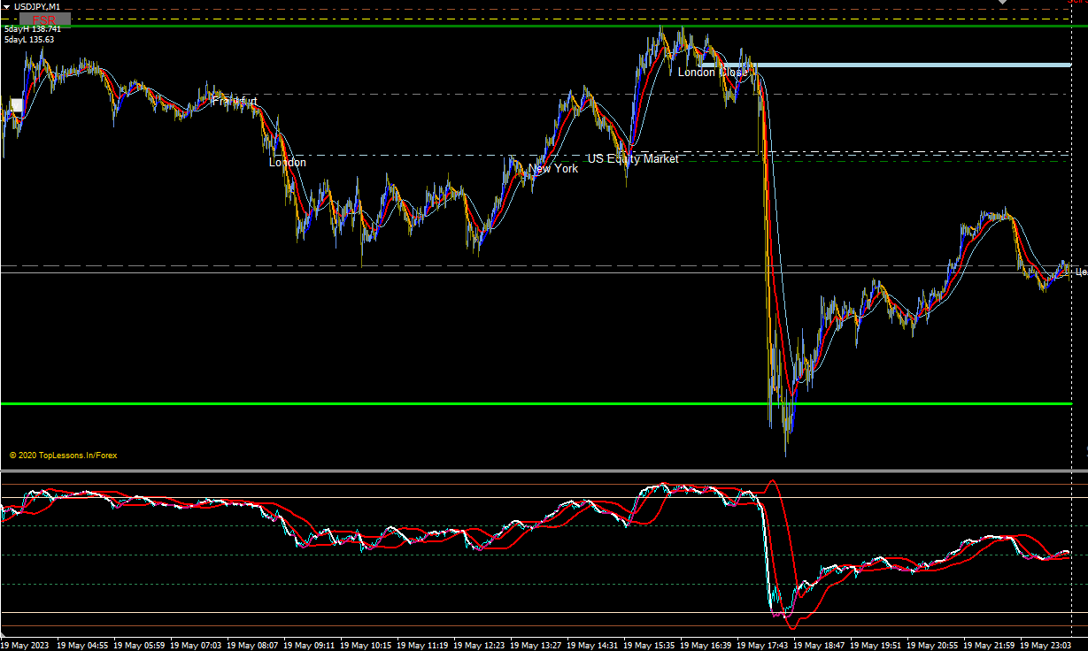
Task: Select the London session label
Action: 288,162
